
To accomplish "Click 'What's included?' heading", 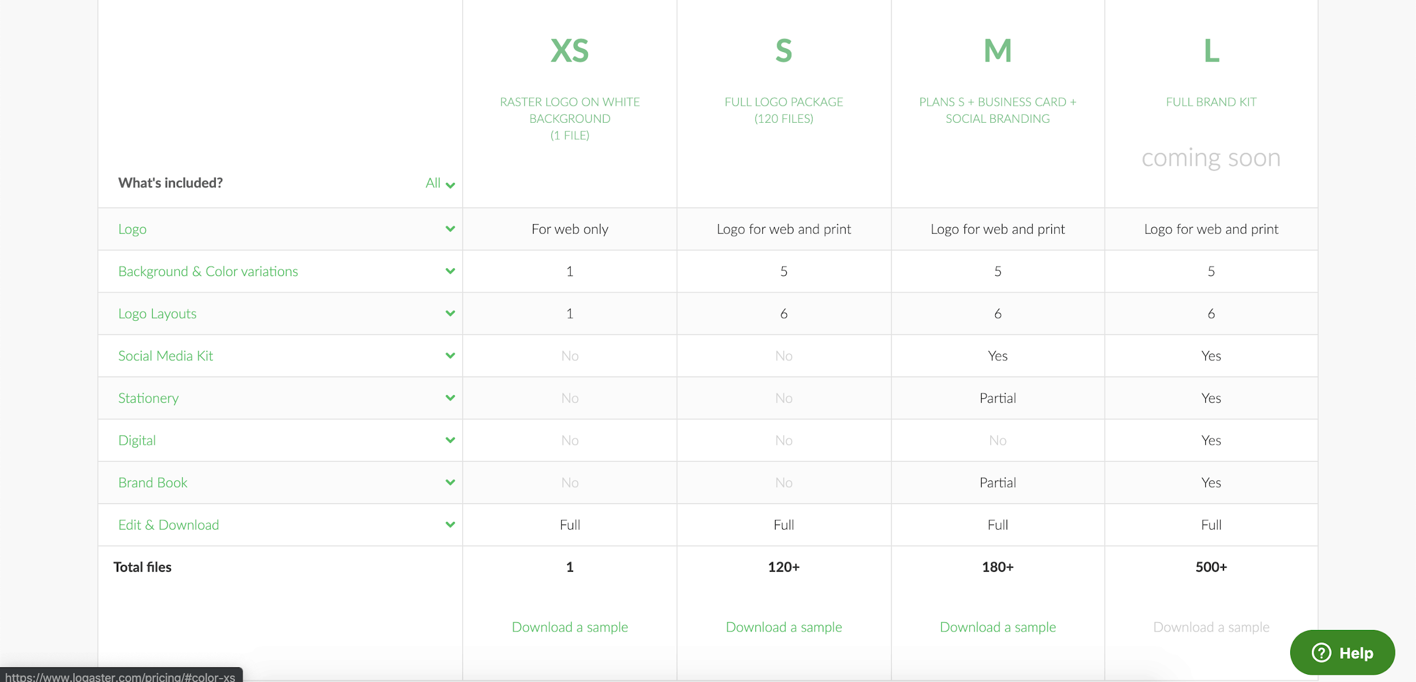I will click(170, 183).
